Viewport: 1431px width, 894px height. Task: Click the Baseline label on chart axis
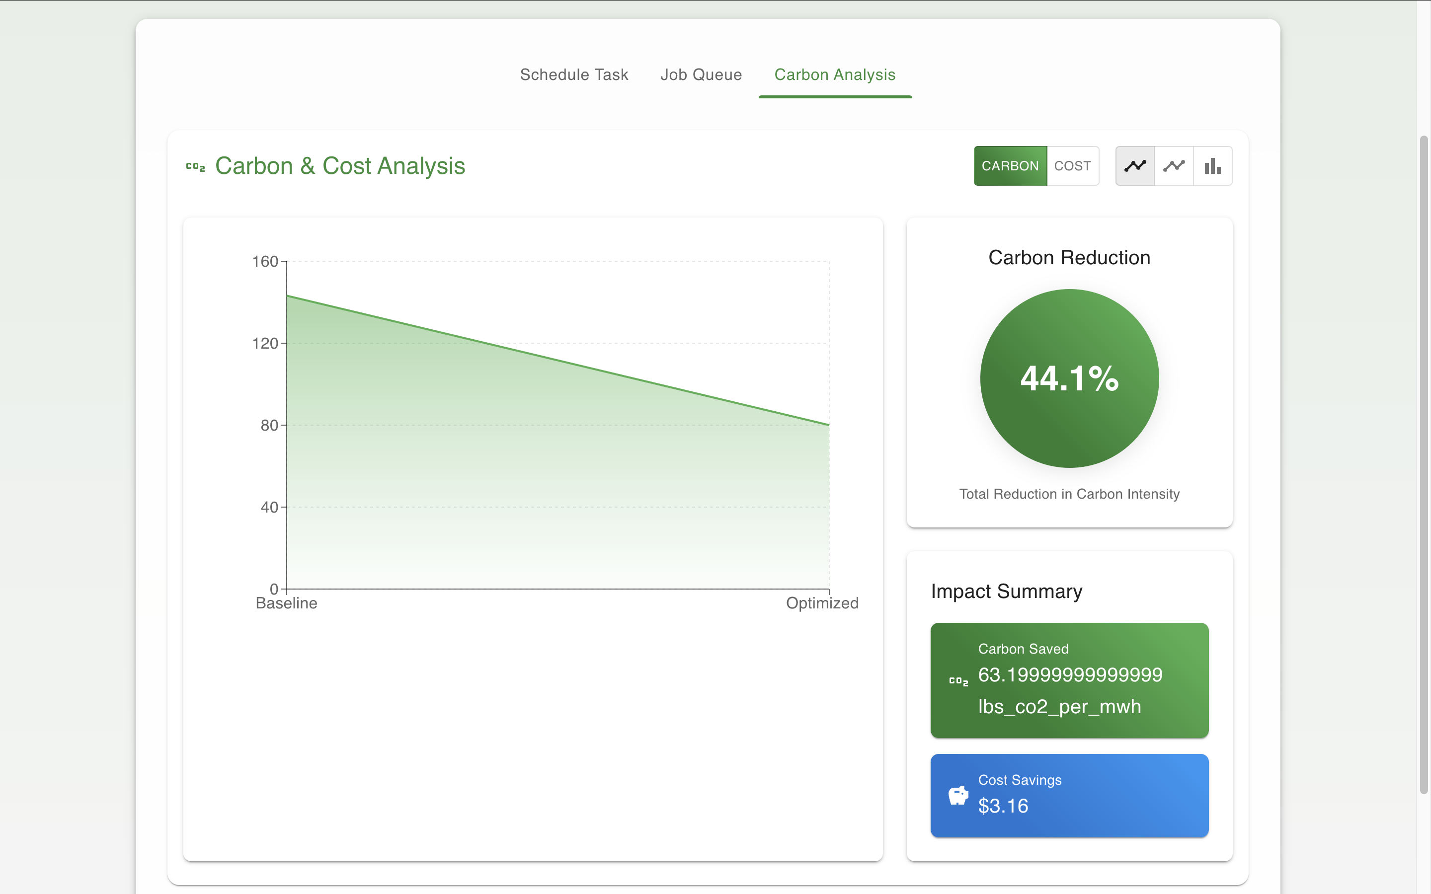tap(286, 603)
